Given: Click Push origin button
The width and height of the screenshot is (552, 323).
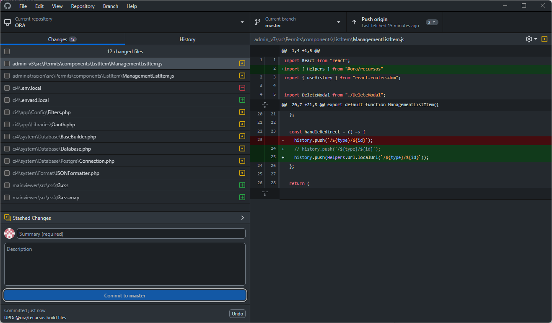Looking at the screenshot, I should (x=394, y=22).
